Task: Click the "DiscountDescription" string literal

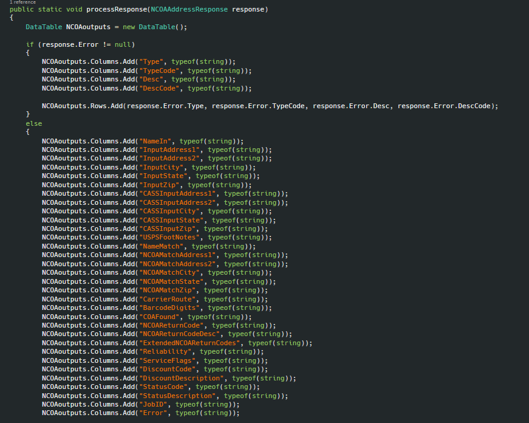Action: tap(182, 378)
